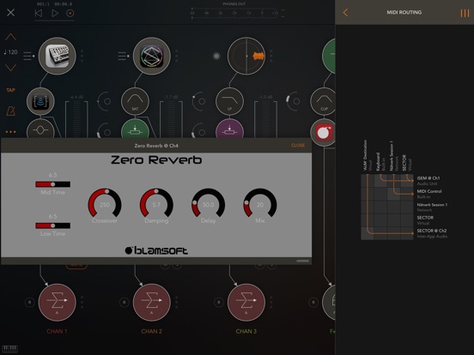The image size is (474, 355).
Task: Open the SECTOR app source node
Action: coord(152,56)
